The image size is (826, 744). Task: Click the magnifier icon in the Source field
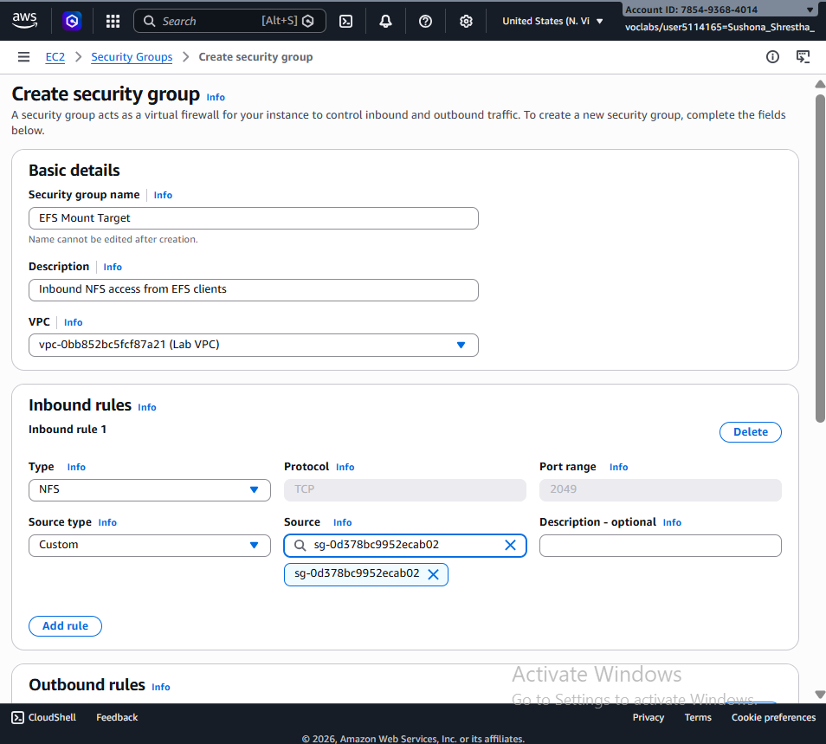(x=300, y=546)
